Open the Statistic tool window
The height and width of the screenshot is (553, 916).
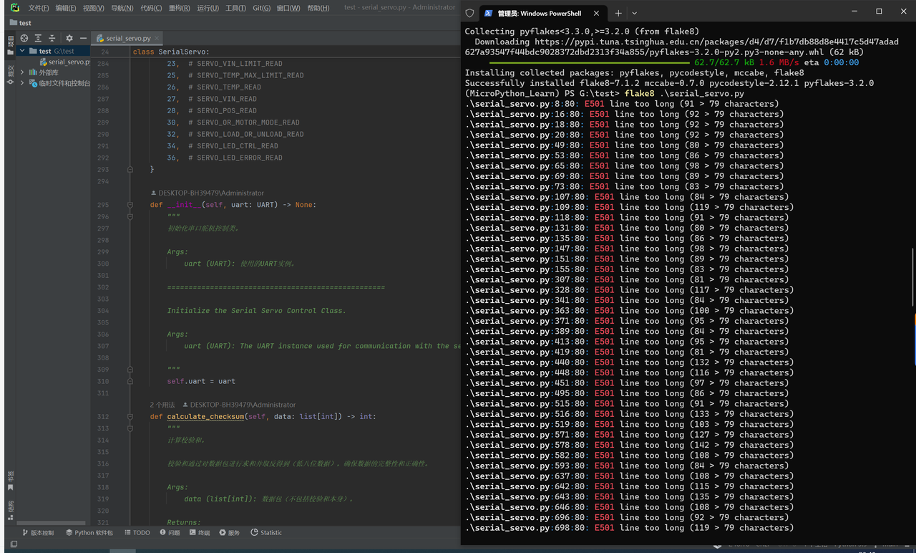pyautogui.click(x=266, y=533)
